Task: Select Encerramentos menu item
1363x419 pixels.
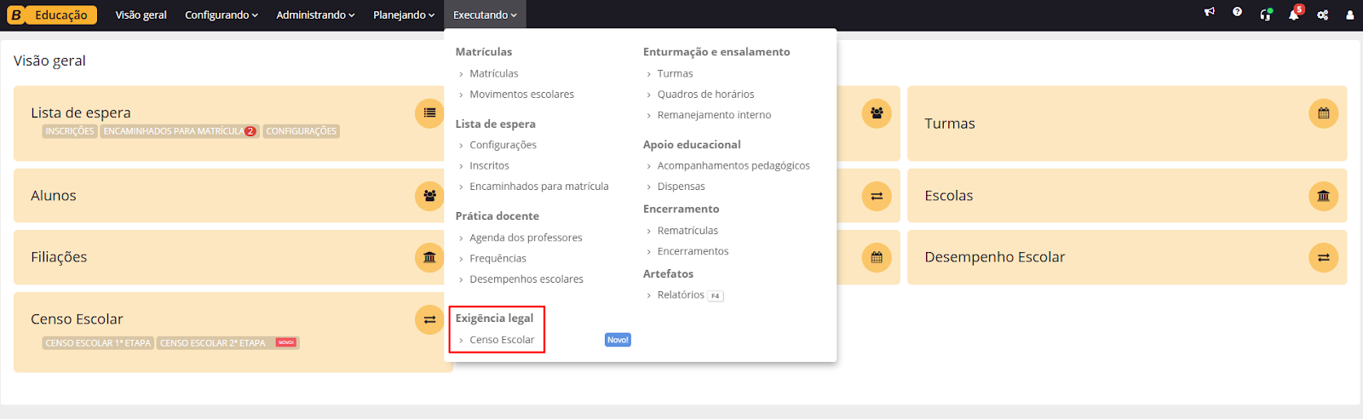Action: click(693, 251)
